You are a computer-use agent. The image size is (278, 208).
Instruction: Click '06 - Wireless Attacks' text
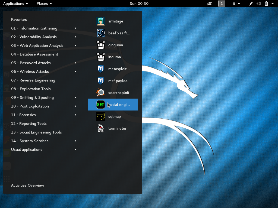click(30, 71)
